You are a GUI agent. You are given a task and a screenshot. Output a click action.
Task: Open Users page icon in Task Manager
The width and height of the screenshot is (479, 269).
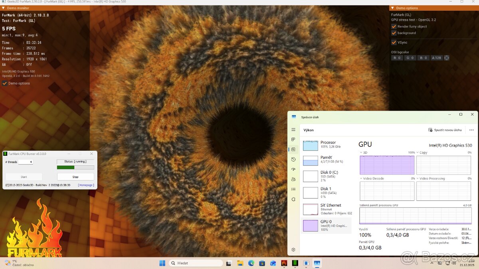(293, 179)
